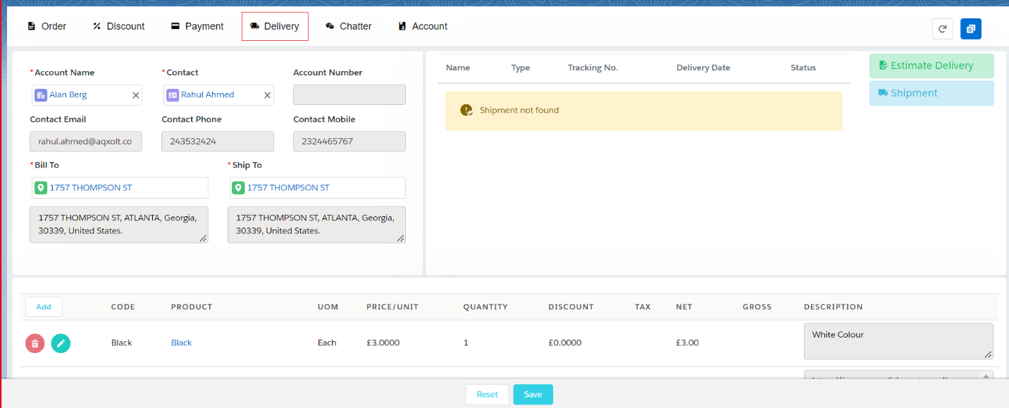Click the White Colour description box
The width and height of the screenshot is (1009, 408).
(898, 341)
